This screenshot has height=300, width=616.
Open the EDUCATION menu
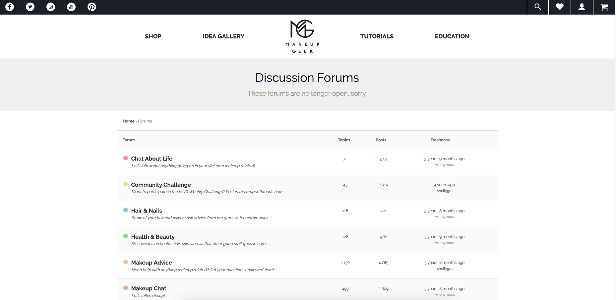click(452, 36)
